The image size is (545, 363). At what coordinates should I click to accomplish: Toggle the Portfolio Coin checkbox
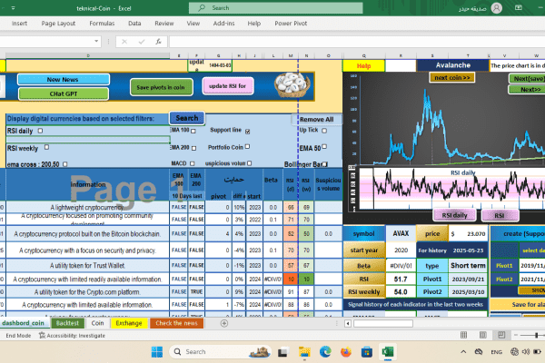(x=247, y=147)
